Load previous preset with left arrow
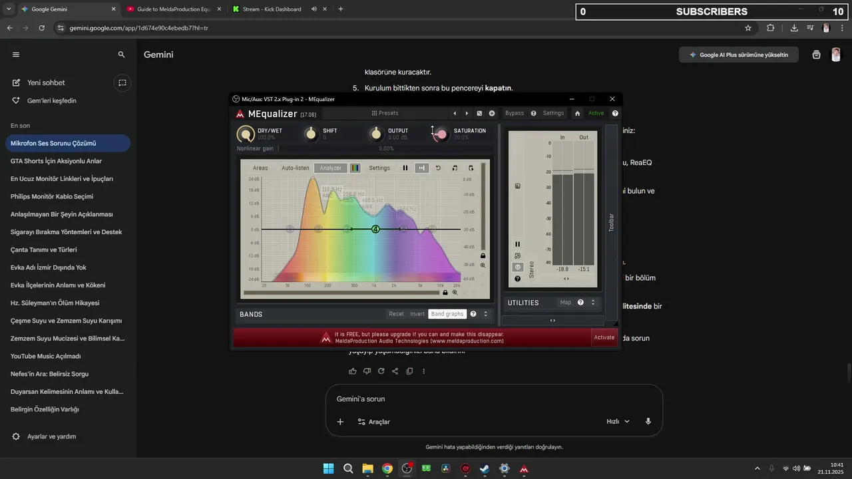Image resolution: width=852 pixels, height=479 pixels. [x=455, y=113]
